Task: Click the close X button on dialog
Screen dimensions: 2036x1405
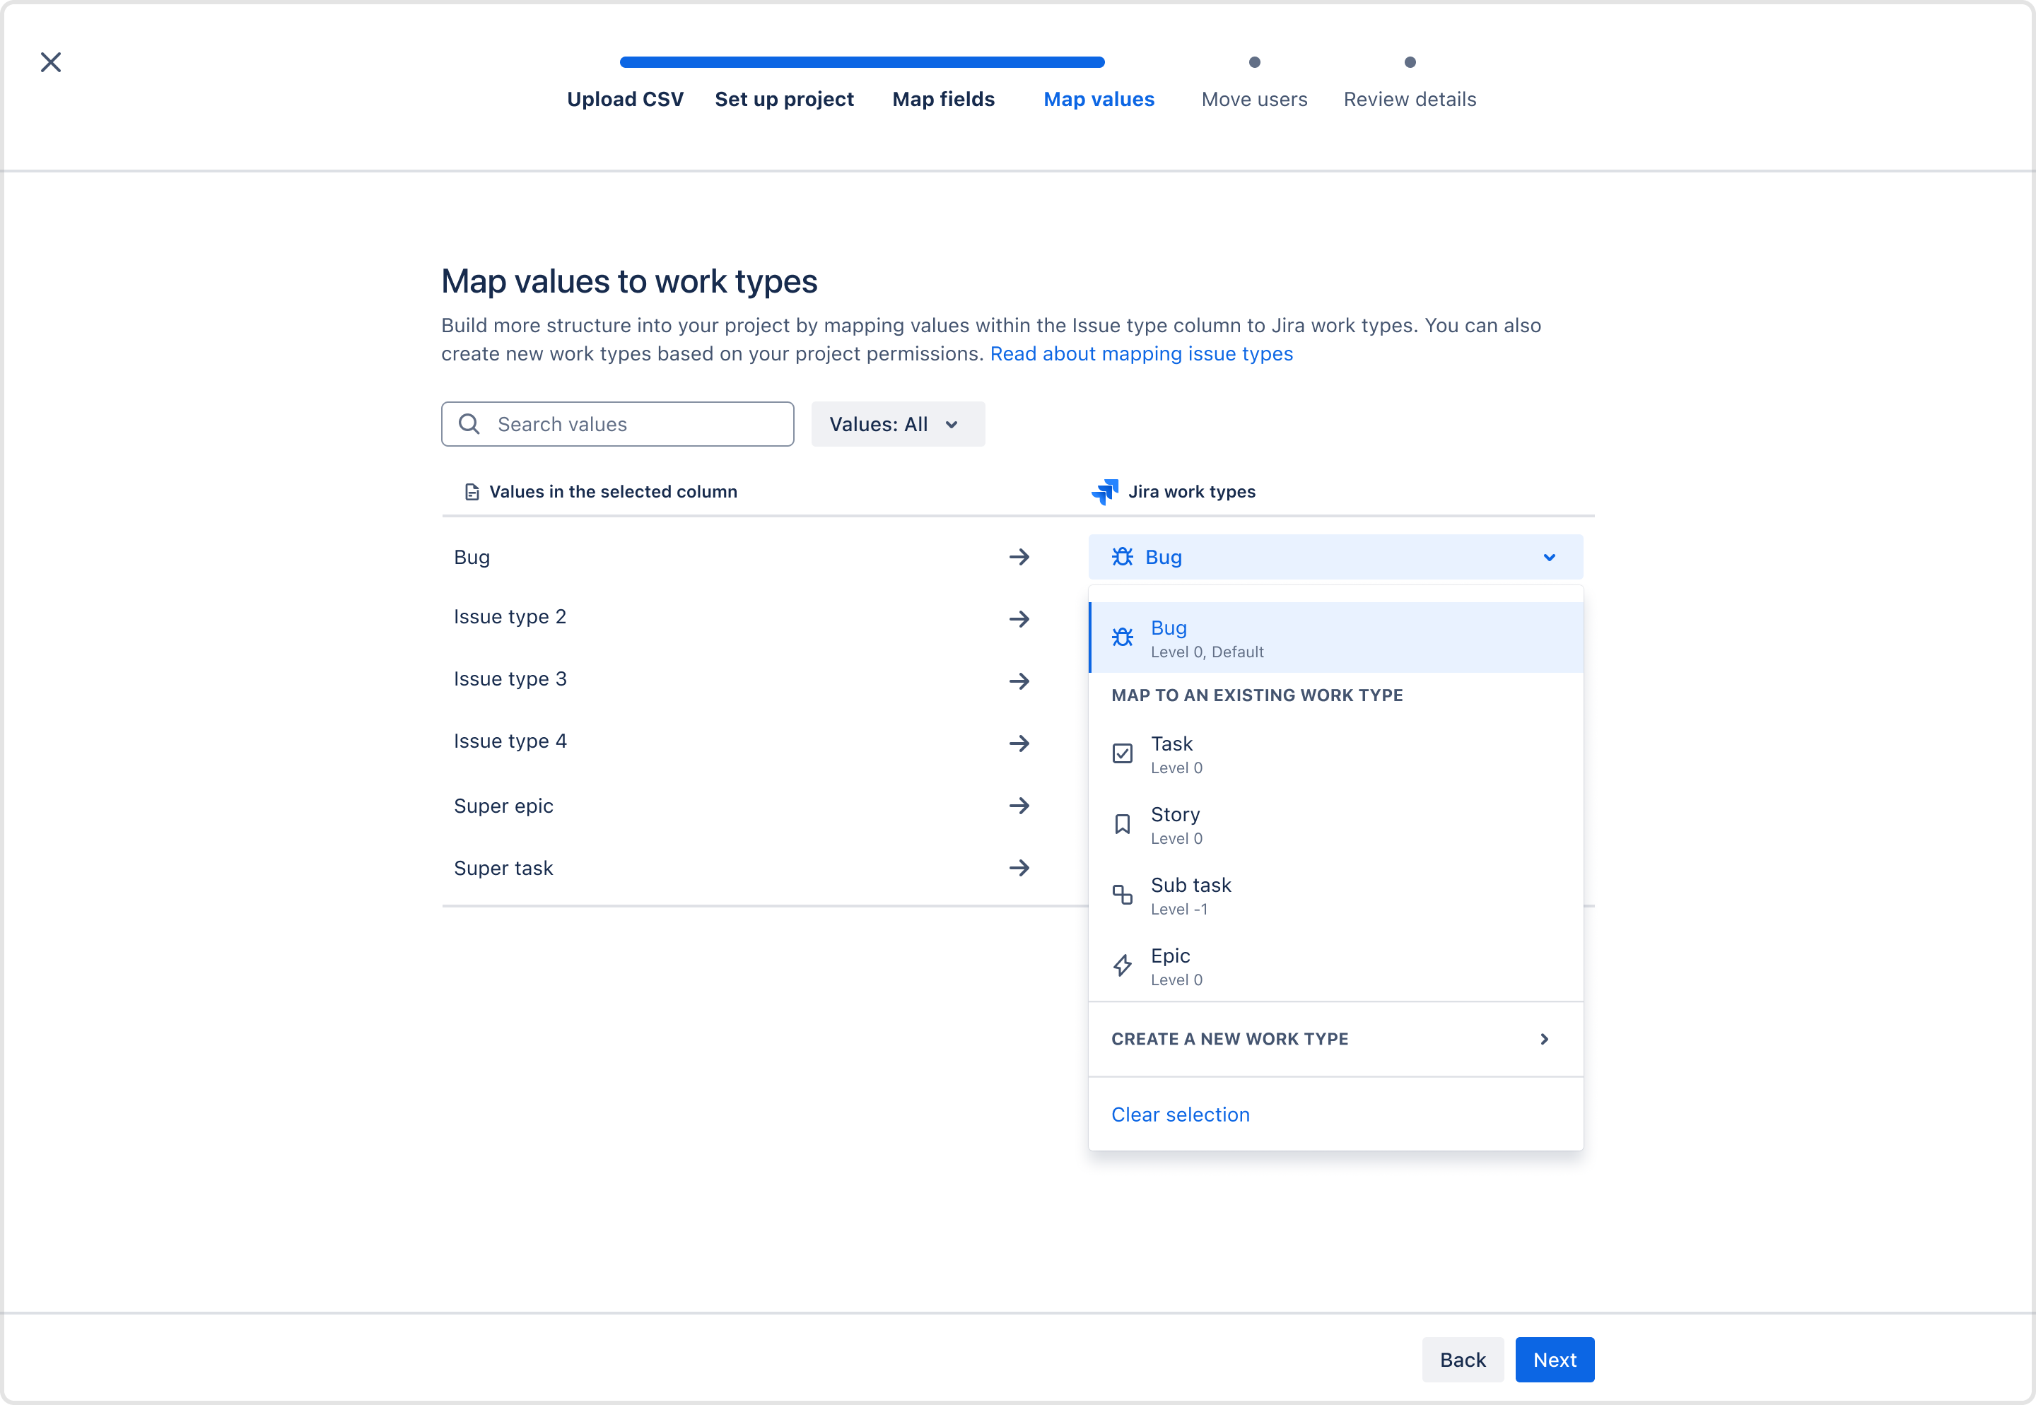Action: pos(49,62)
